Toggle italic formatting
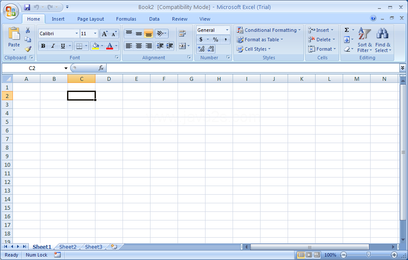Image resolution: width=408 pixels, height=260 pixels. pyautogui.click(x=52, y=46)
